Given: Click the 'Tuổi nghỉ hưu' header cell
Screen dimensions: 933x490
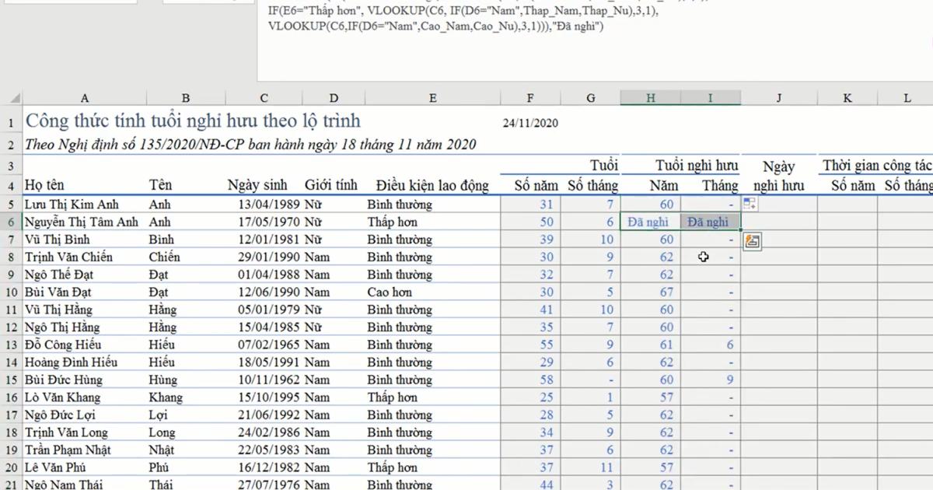Looking at the screenshot, I should [x=697, y=165].
